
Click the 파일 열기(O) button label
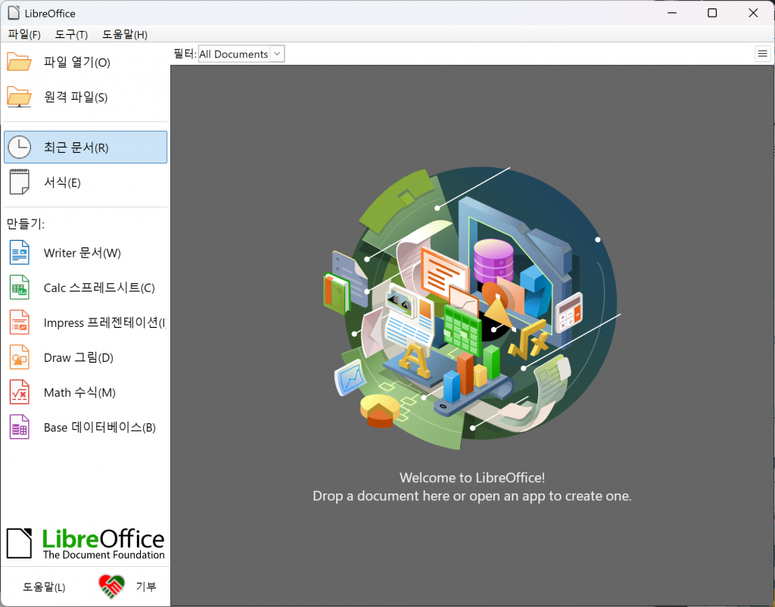76,62
